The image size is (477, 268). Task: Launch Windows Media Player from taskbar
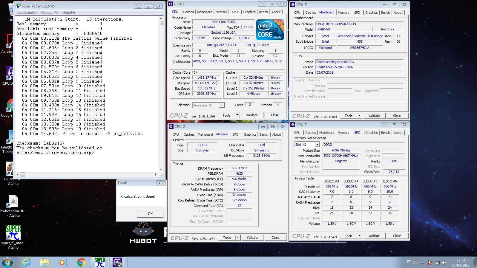62,262
